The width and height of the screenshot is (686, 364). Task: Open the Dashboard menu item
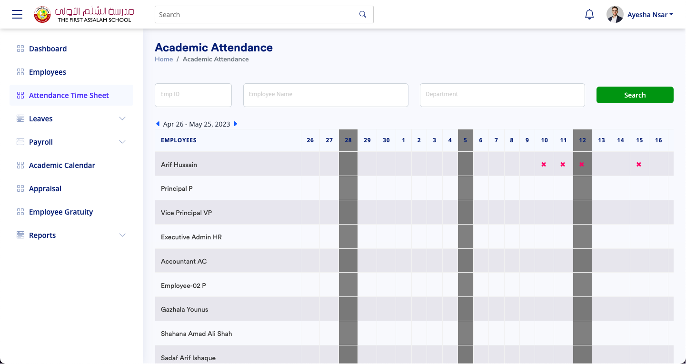(48, 49)
